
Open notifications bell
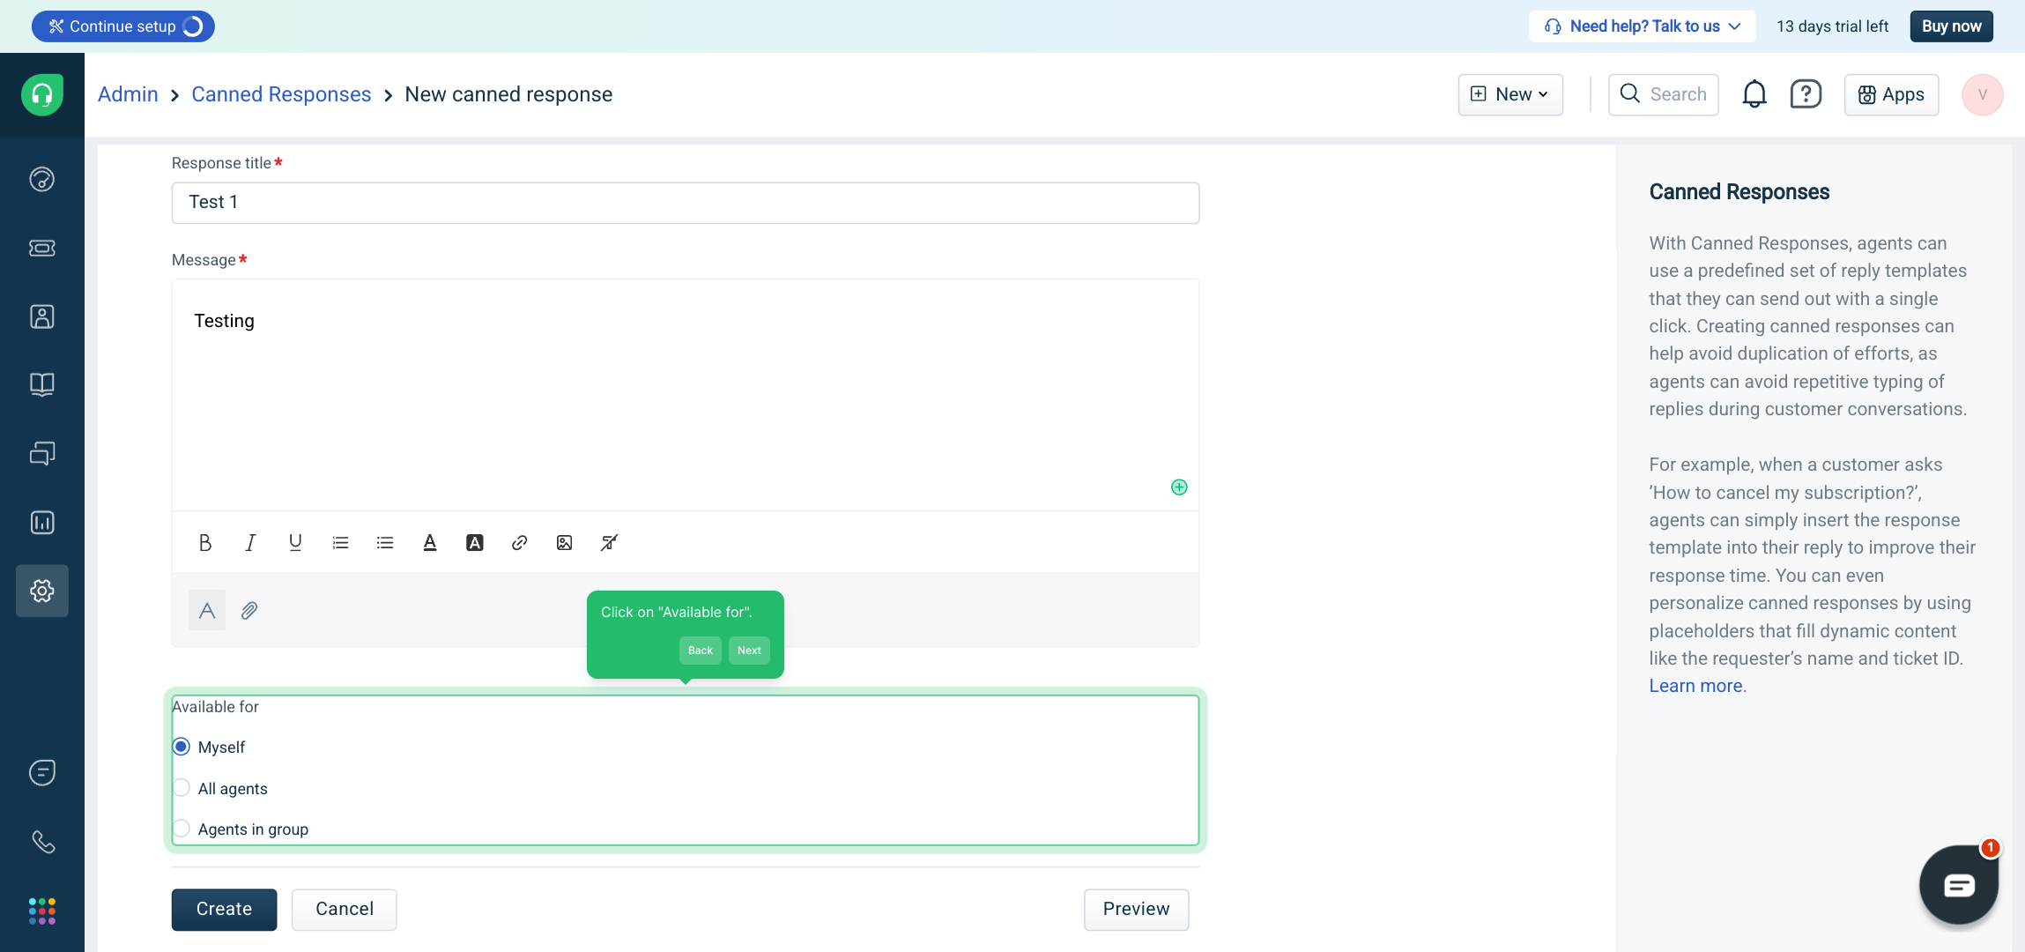[1754, 94]
